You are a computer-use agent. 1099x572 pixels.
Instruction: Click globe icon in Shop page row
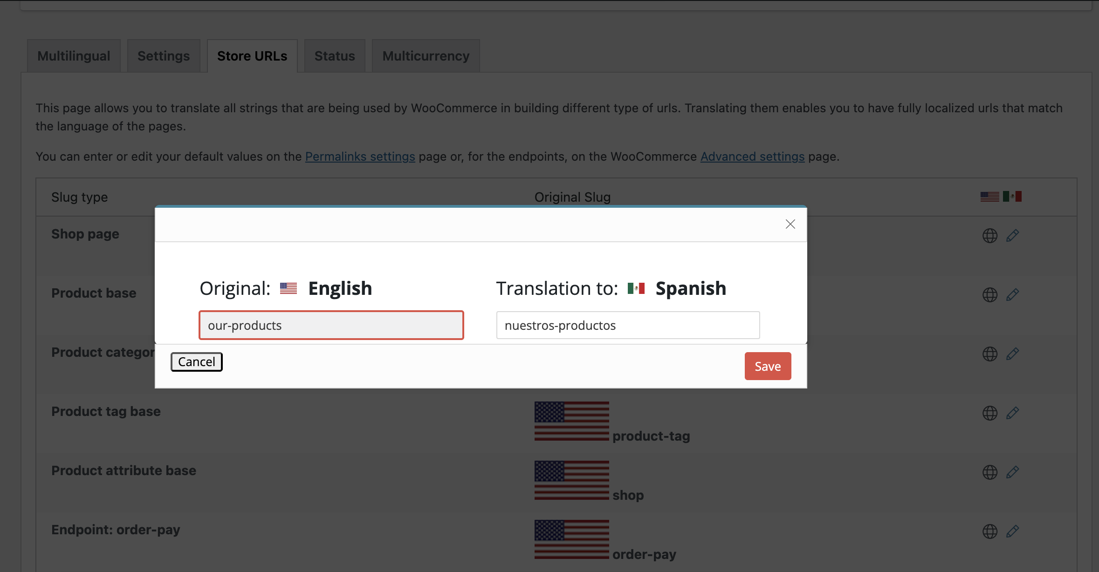pyautogui.click(x=989, y=236)
